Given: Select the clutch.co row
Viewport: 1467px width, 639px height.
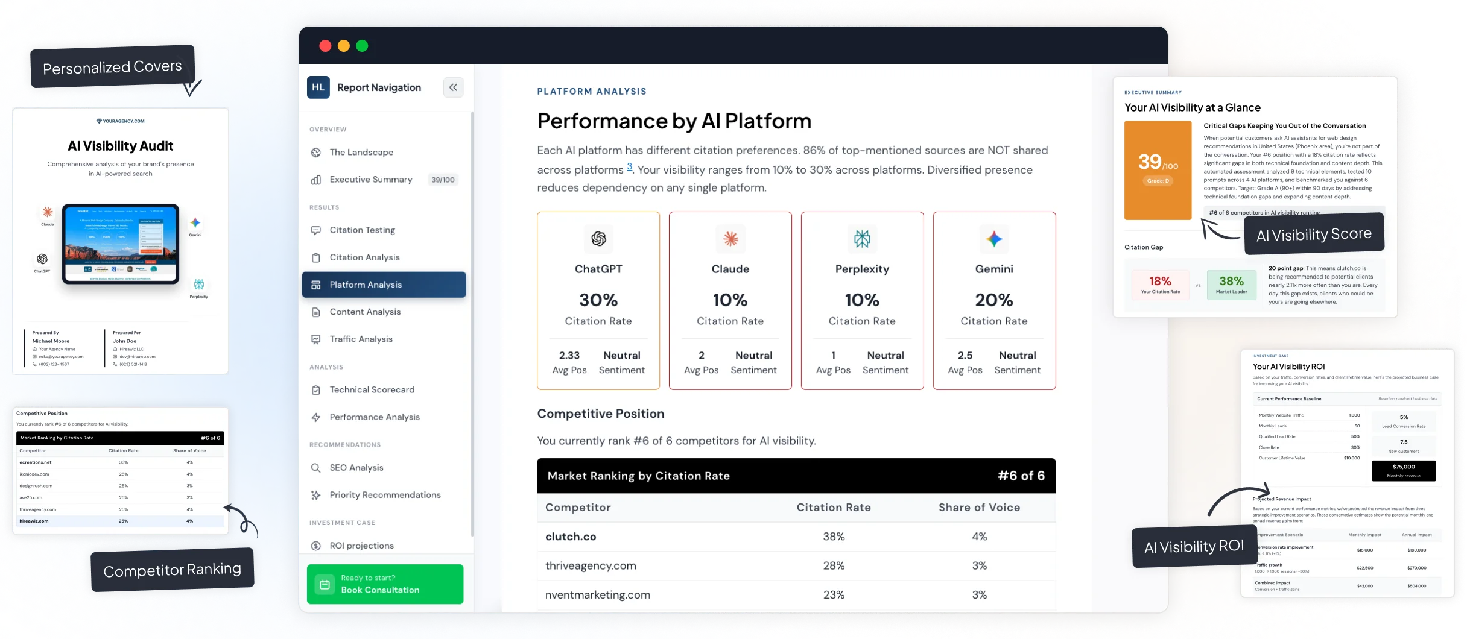Looking at the screenshot, I should 796,537.
